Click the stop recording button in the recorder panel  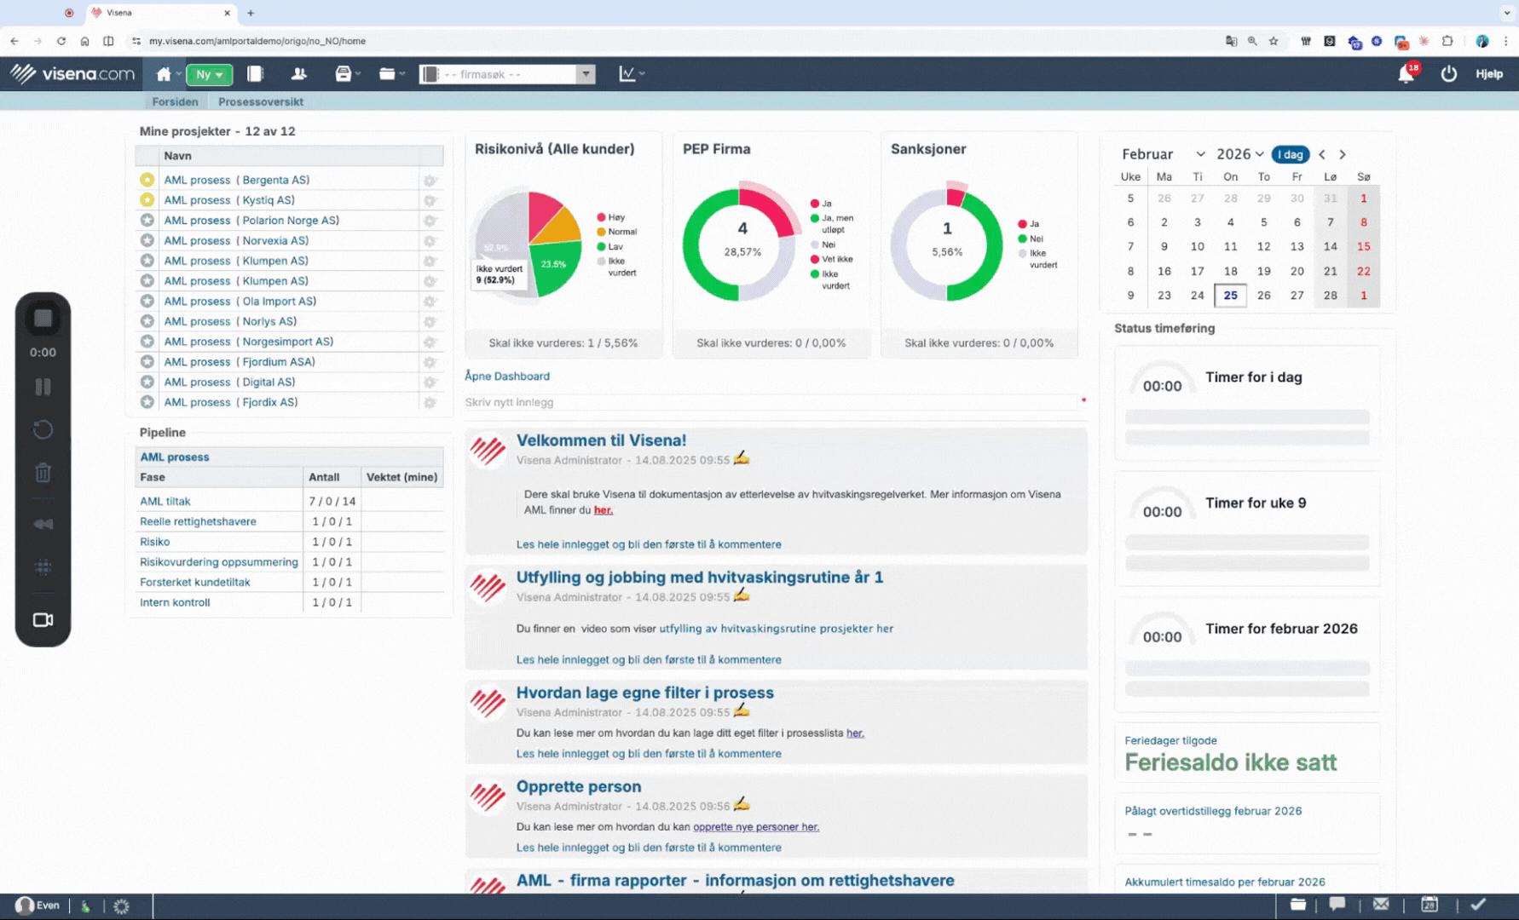point(43,319)
